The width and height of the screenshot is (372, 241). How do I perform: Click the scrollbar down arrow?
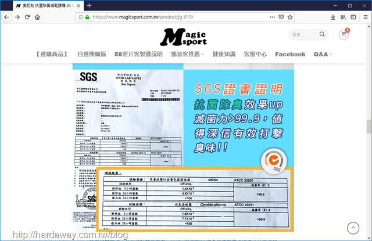point(369,238)
